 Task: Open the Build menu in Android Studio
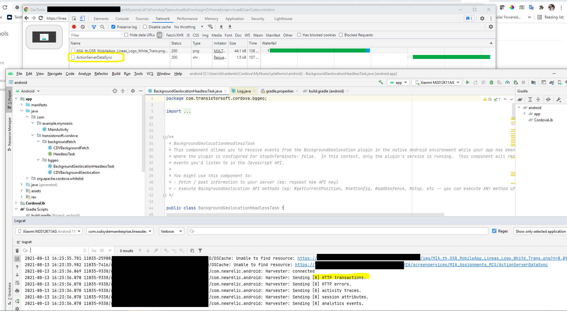click(116, 74)
